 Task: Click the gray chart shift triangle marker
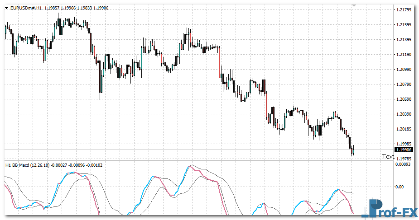(x=354, y=5)
